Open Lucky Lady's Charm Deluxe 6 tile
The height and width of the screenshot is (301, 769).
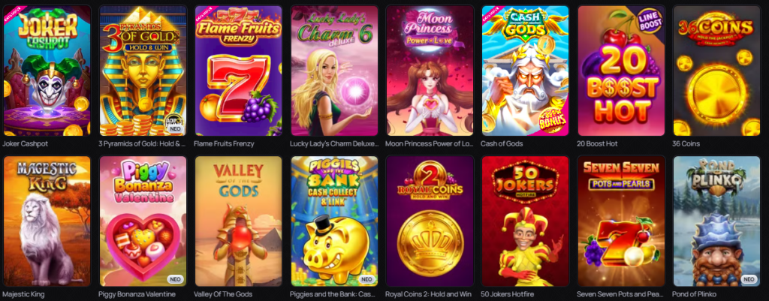point(334,71)
